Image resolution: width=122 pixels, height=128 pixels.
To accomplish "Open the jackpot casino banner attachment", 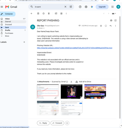I will tap(95, 92).
